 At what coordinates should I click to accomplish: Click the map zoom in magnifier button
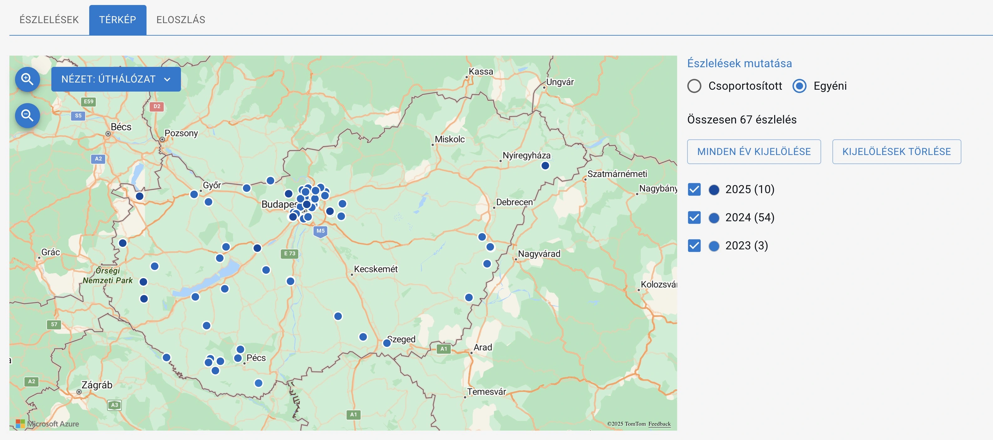(27, 79)
